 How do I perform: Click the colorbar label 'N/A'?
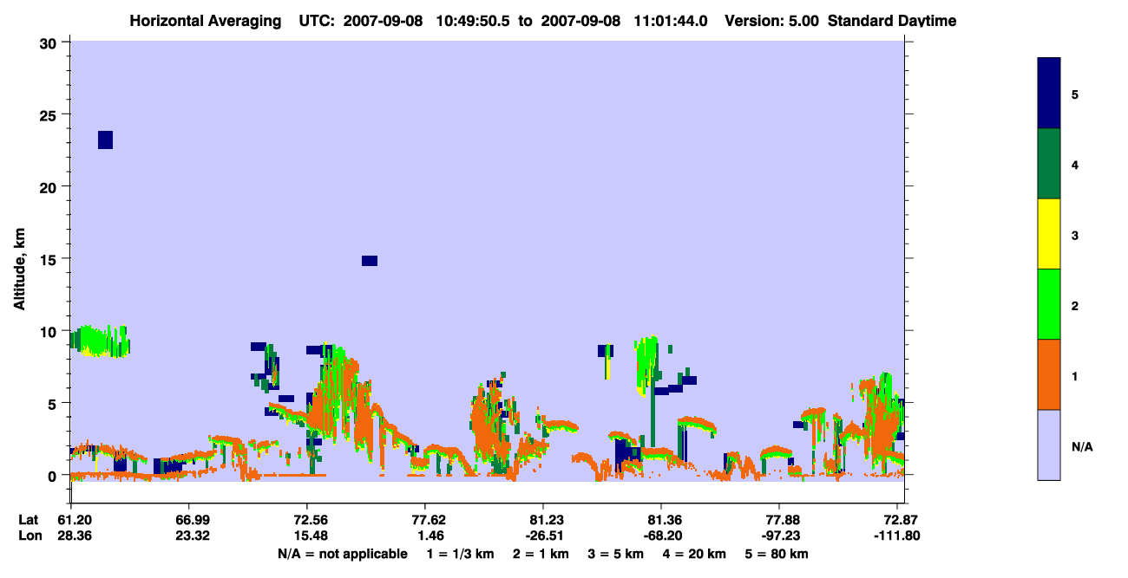1082,446
